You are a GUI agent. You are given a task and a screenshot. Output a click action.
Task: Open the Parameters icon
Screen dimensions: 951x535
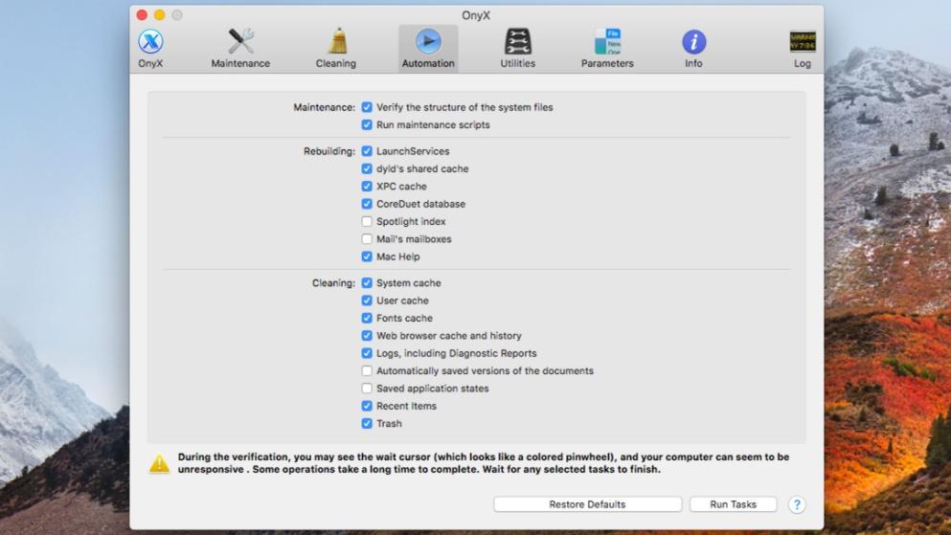click(607, 42)
